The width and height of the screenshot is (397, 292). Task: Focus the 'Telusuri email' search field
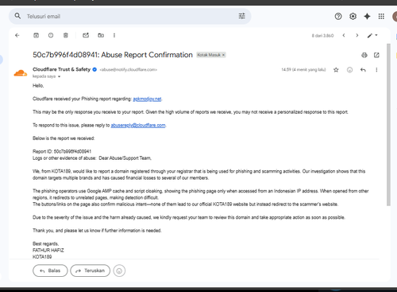tap(129, 16)
